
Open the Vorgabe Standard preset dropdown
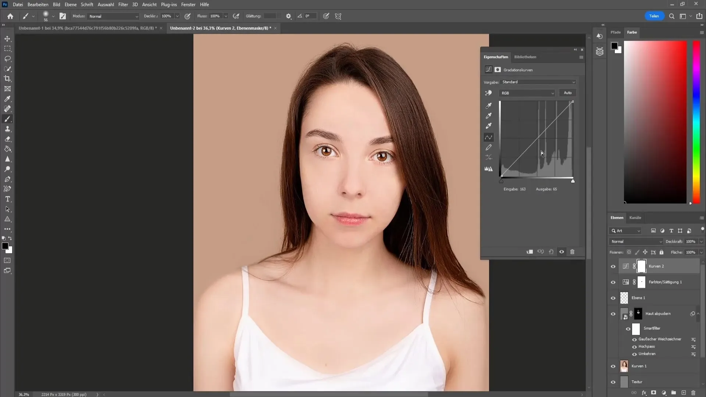538,82
